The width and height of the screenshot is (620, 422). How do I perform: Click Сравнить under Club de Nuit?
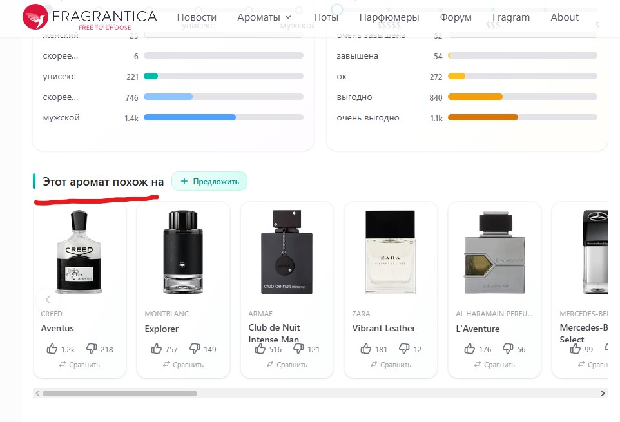287,365
